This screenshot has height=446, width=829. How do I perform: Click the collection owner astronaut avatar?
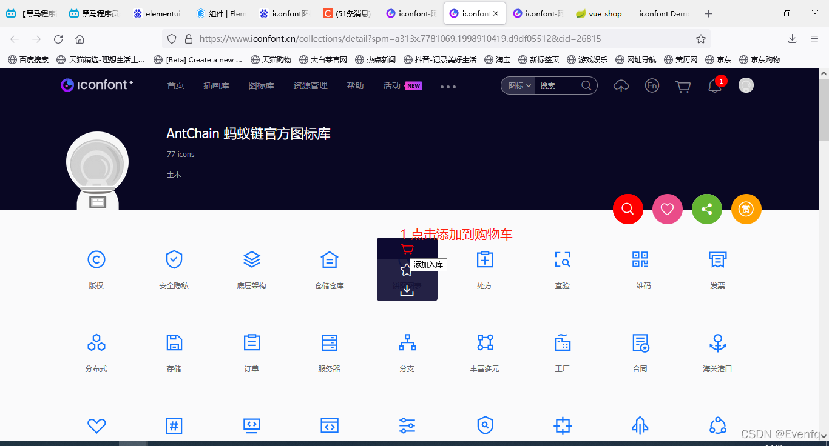[98, 170]
